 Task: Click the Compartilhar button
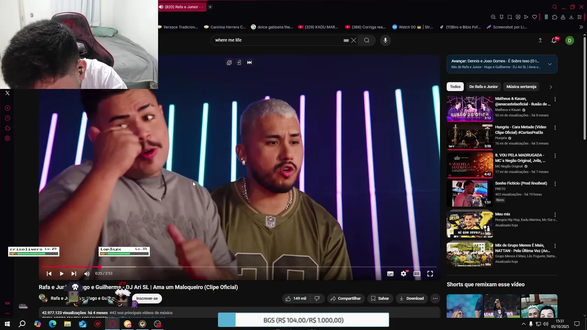[x=345, y=298]
